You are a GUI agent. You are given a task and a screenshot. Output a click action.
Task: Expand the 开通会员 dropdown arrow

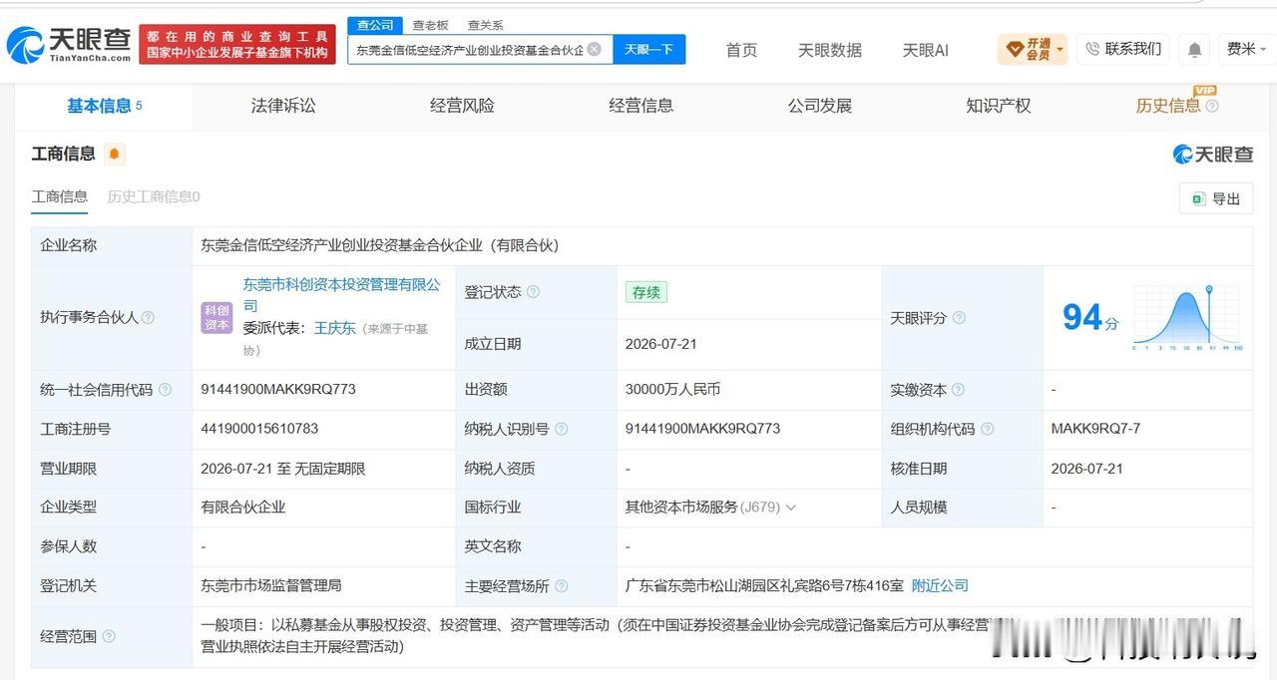[x=1060, y=49]
